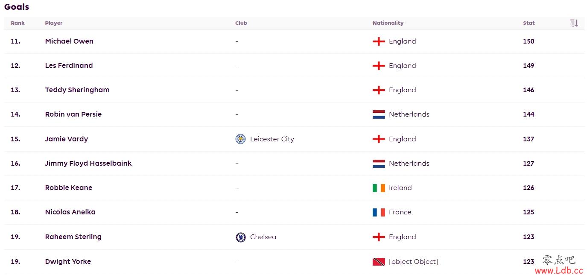Open Dwight Yorke's player page
The image size is (587, 275).
[x=68, y=262]
